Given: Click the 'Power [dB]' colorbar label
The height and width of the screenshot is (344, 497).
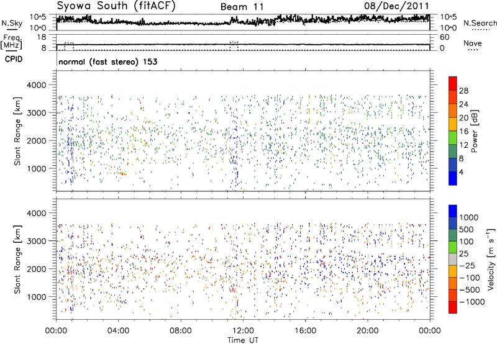Looking at the screenshot, I should coord(474,131).
